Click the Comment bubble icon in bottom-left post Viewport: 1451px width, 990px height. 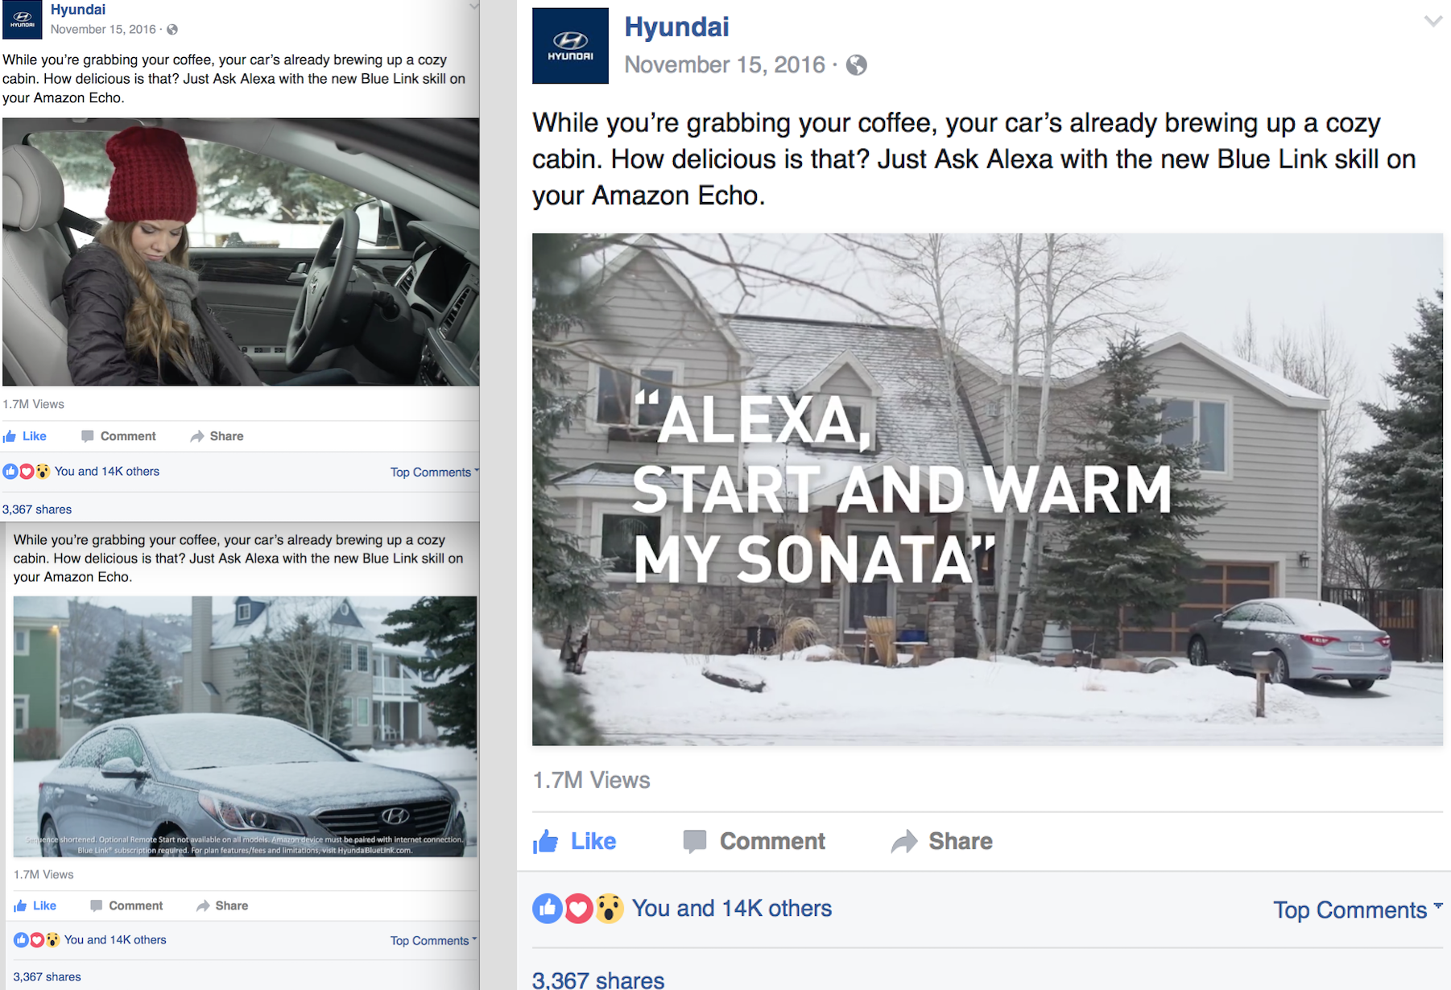[97, 905]
